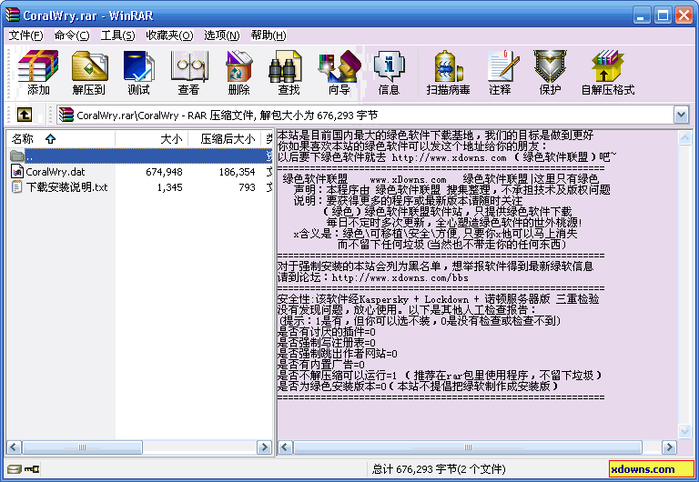Click the WinRAR title bar icon

click(13, 15)
